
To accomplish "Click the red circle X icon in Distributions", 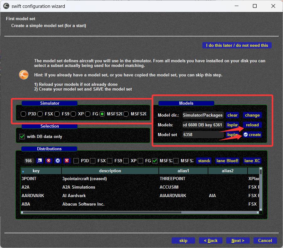I will point(49,161).
